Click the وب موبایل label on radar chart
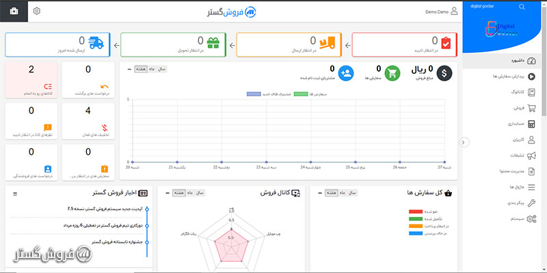 point(274,234)
